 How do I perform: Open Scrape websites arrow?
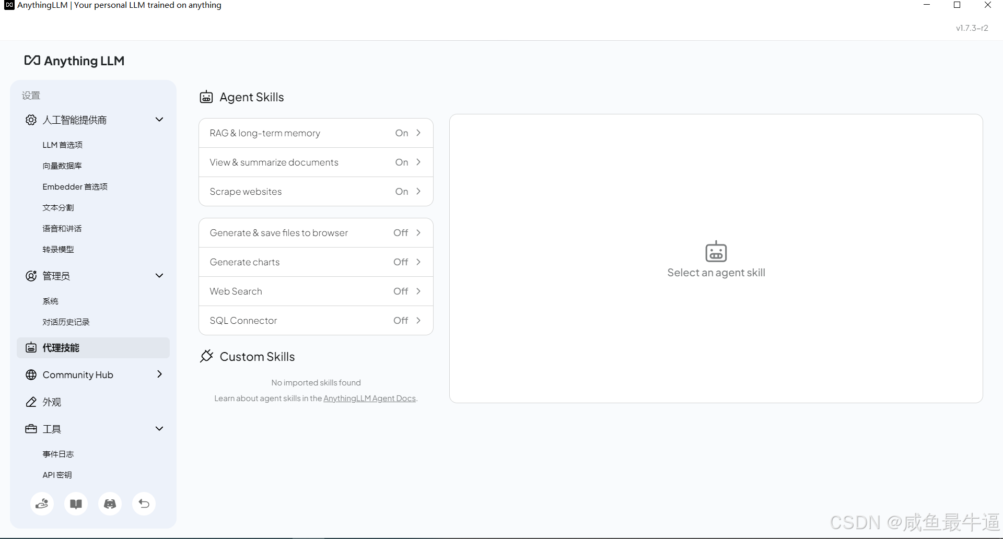pos(418,191)
